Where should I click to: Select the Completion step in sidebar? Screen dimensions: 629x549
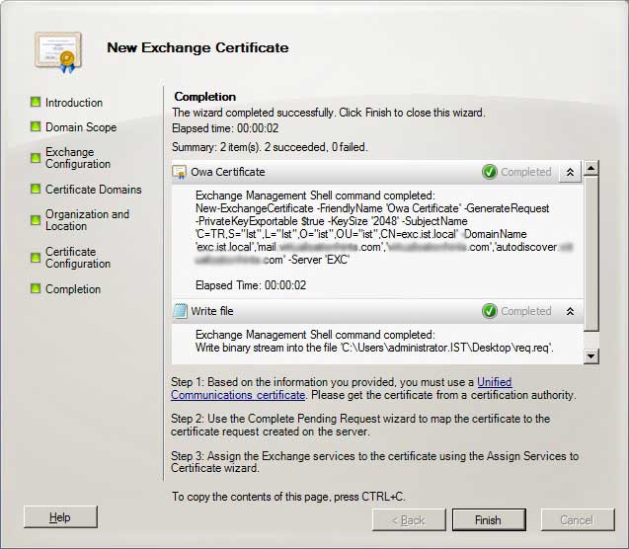point(73,289)
